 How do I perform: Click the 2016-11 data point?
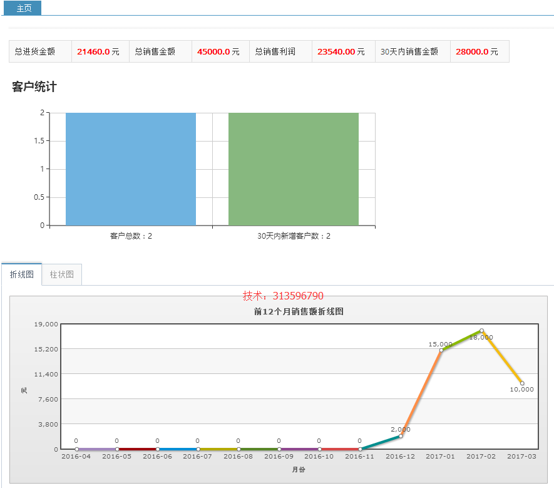pyautogui.click(x=360, y=449)
